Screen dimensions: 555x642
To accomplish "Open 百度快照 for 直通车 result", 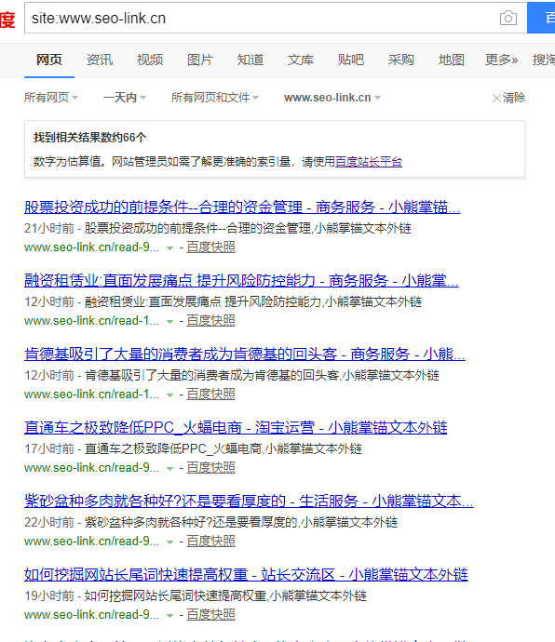I will pyautogui.click(x=210, y=468).
